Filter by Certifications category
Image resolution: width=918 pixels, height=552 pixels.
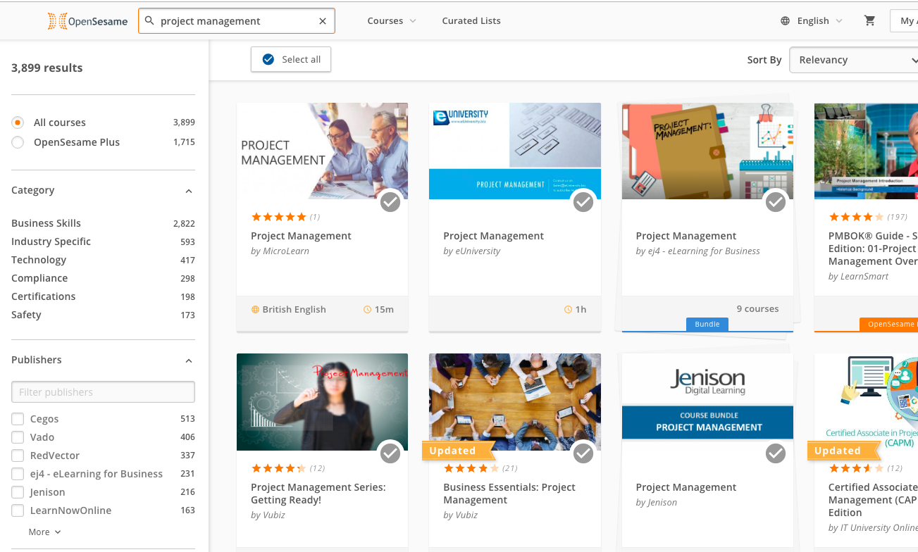pyautogui.click(x=43, y=296)
